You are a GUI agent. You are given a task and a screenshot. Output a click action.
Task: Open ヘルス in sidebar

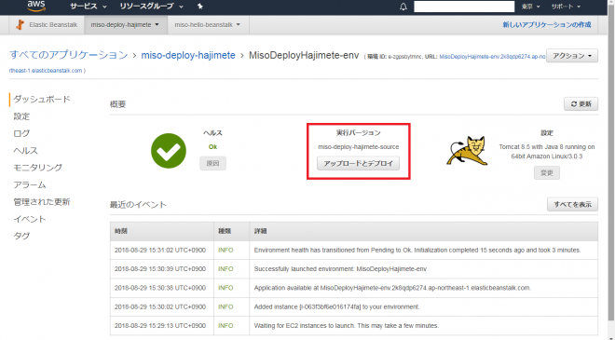pos(25,151)
